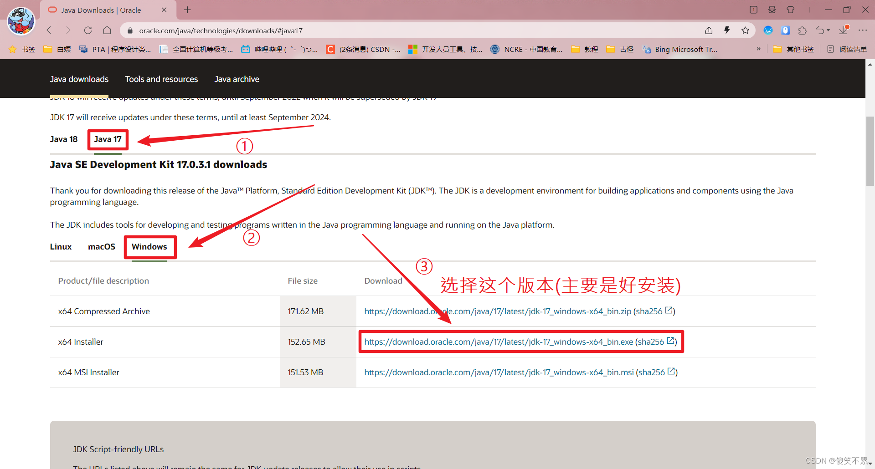875x469 pixels.
Task: Click the user avatar profile picture
Action: 21,21
